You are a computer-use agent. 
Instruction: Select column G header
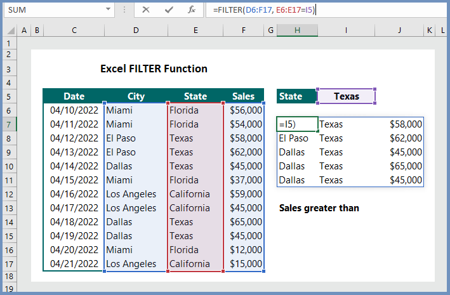coord(270,30)
